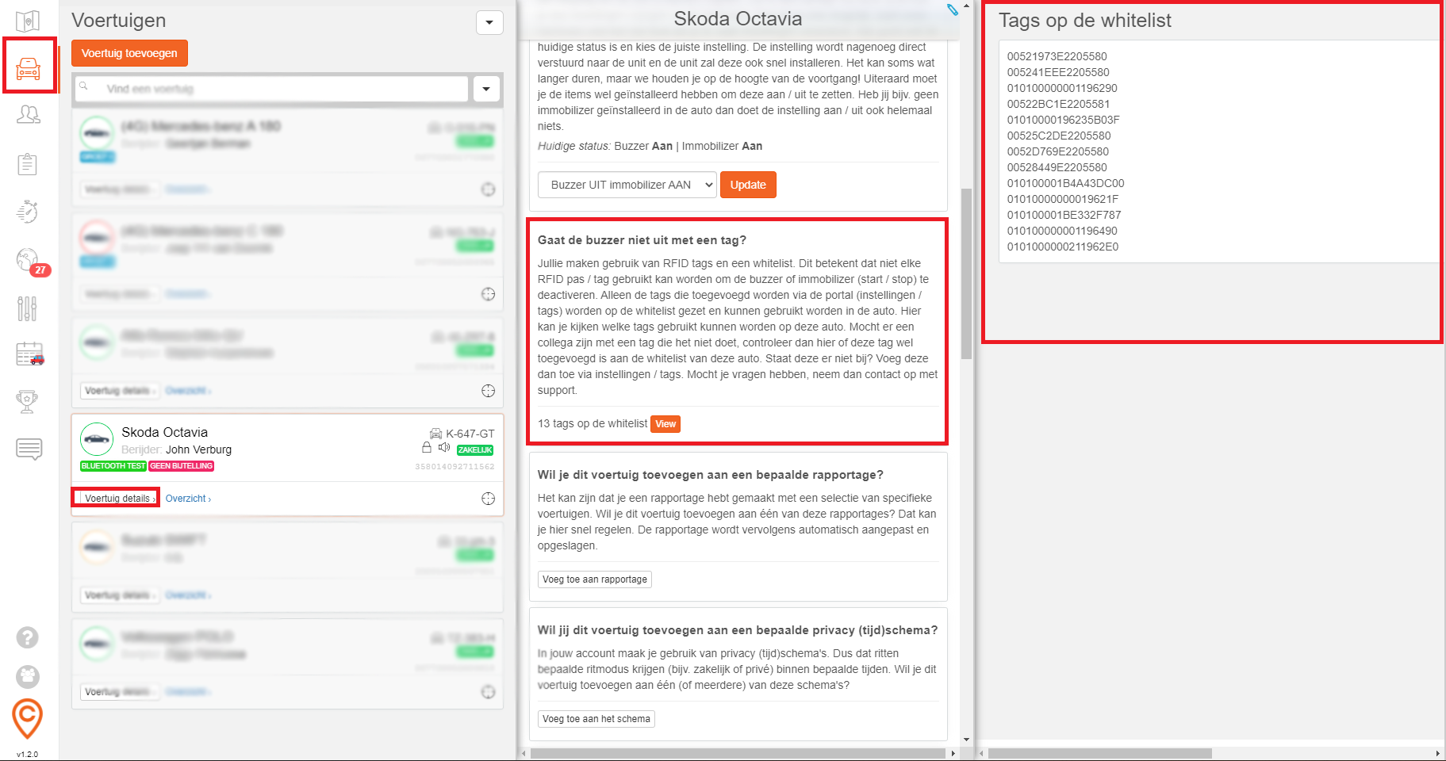Click the Vind een voertuig search field
Viewport: 1446px width, 761px height.
pos(271,89)
